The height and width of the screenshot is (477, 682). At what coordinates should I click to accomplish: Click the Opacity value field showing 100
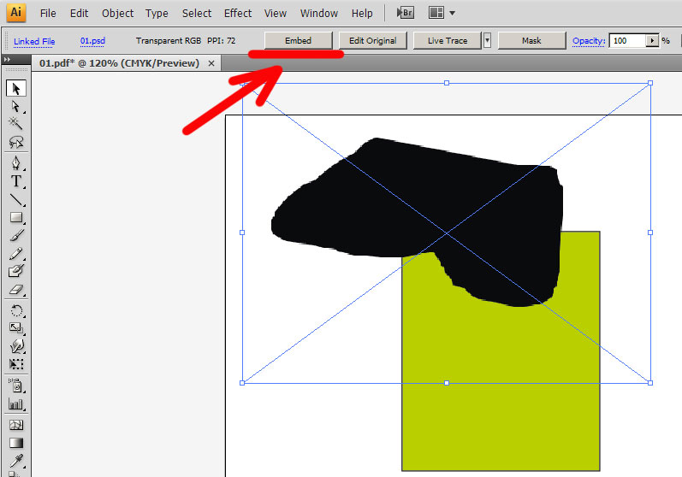627,40
